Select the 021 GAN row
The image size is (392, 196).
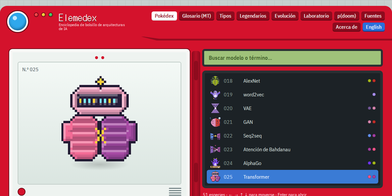292,122
